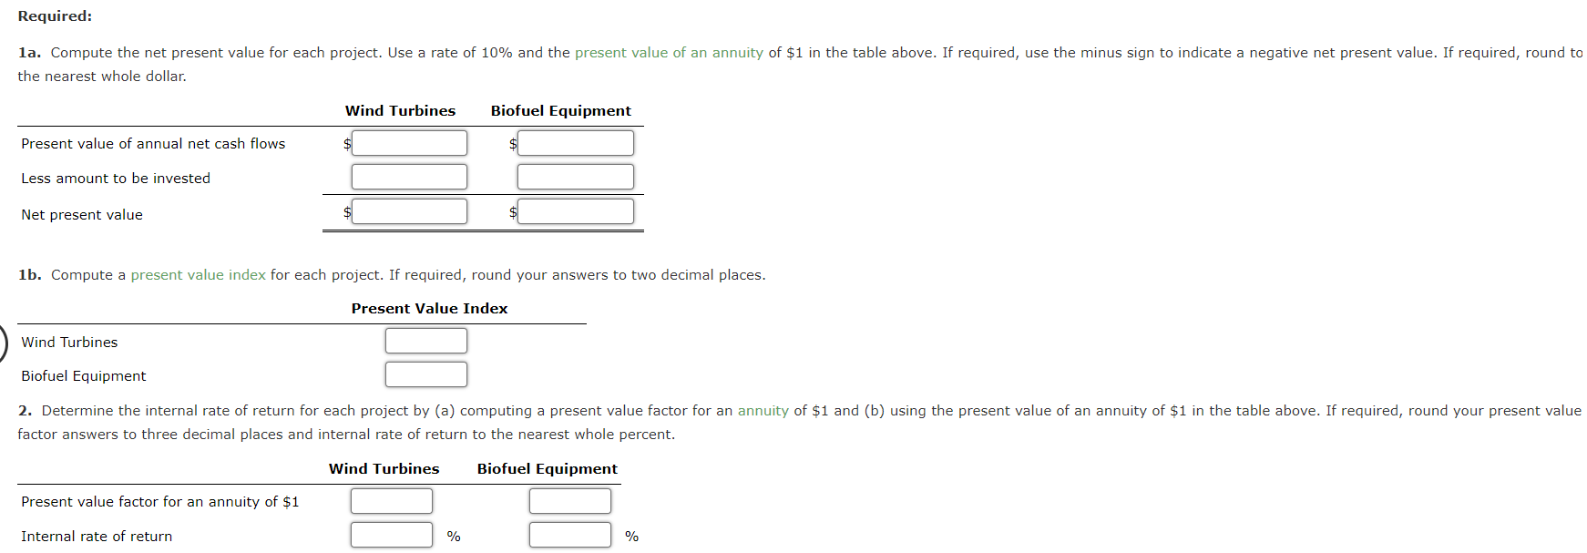Select the Biofuel Equipment amount to be invested field
1587x553 pixels.
pos(574,176)
